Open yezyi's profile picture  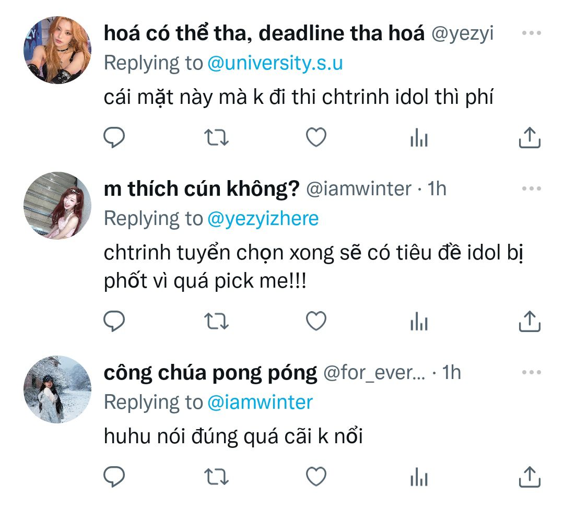(57, 50)
